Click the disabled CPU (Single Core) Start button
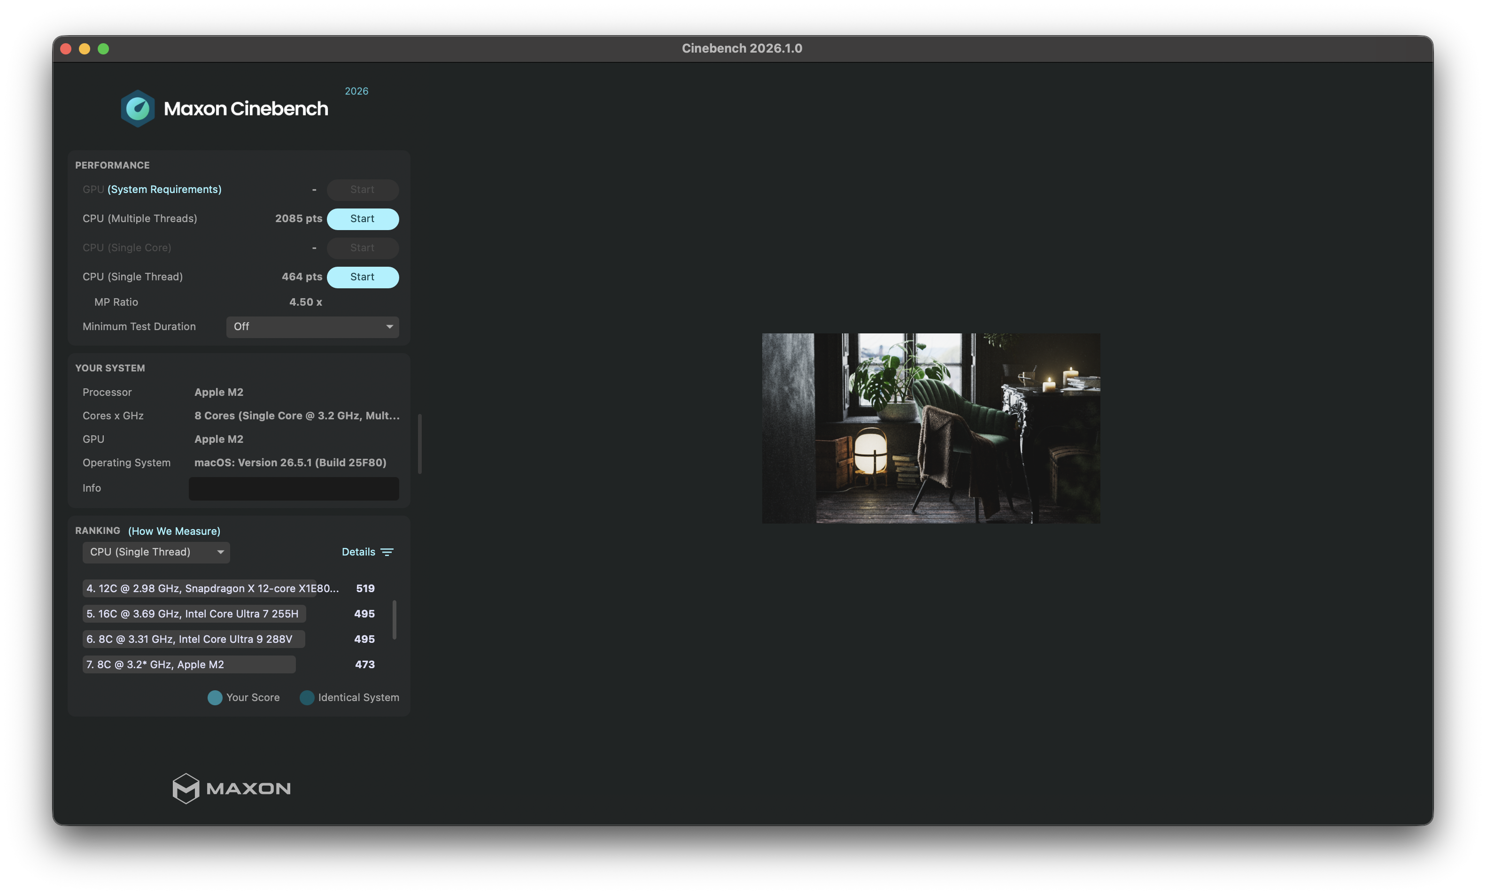This screenshot has width=1486, height=895. click(x=363, y=248)
